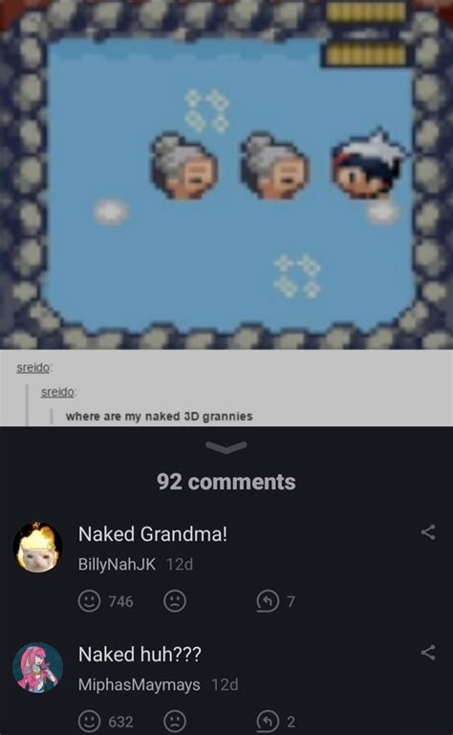This screenshot has width=453, height=735.
Task: Downvote BillyNahJK's comment with frown icon
Action: coord(175,601)
